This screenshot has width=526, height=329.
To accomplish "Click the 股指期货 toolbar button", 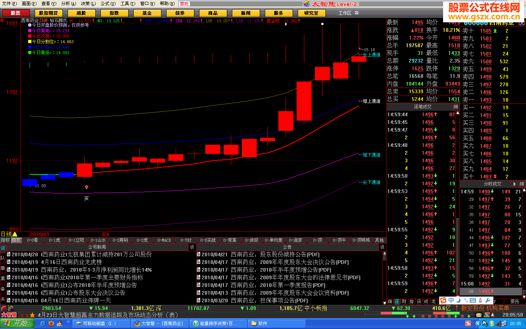I will point(48,13).
